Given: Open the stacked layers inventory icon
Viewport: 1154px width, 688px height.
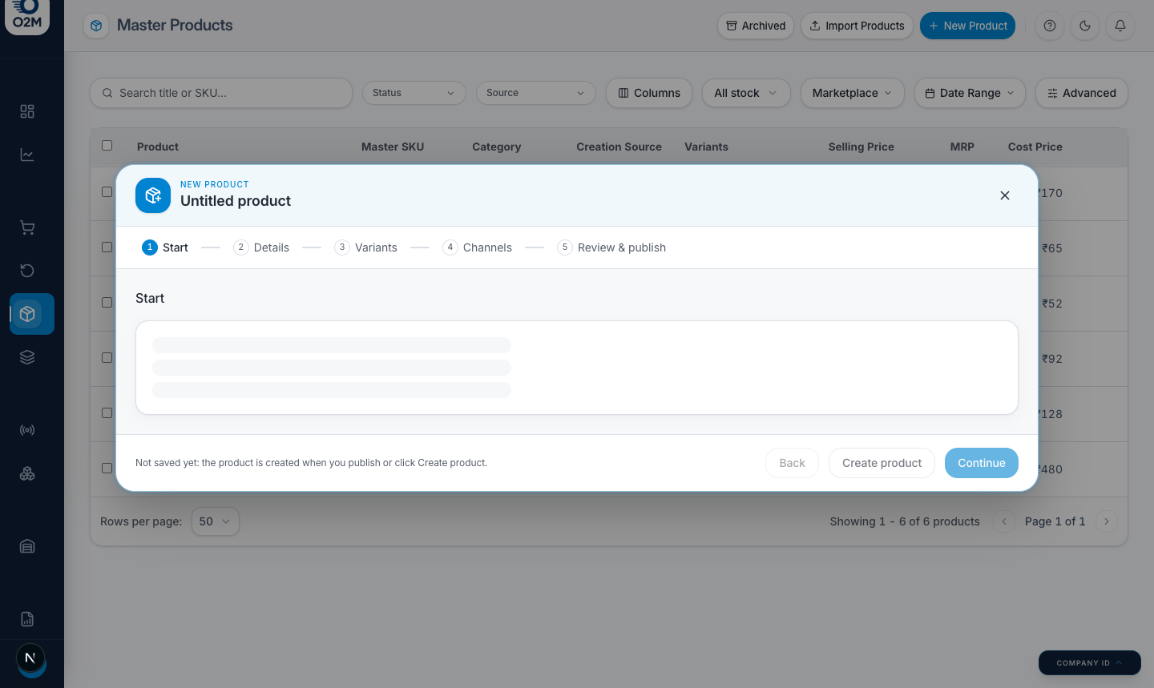Looking at the screenshot, I should click(x=27, y=357).
